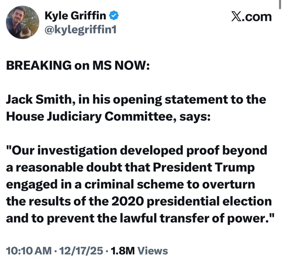Click the "Jack Smith" name in the tweet
The image size is (283, 263).
38,100
